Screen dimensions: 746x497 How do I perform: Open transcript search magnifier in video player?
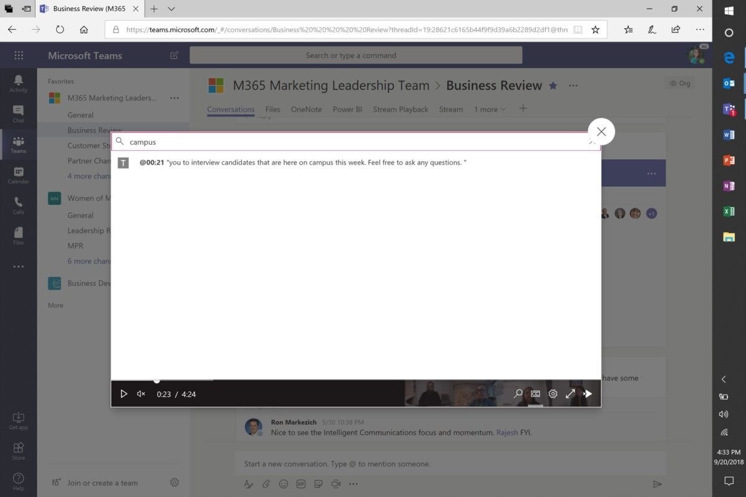518,393
